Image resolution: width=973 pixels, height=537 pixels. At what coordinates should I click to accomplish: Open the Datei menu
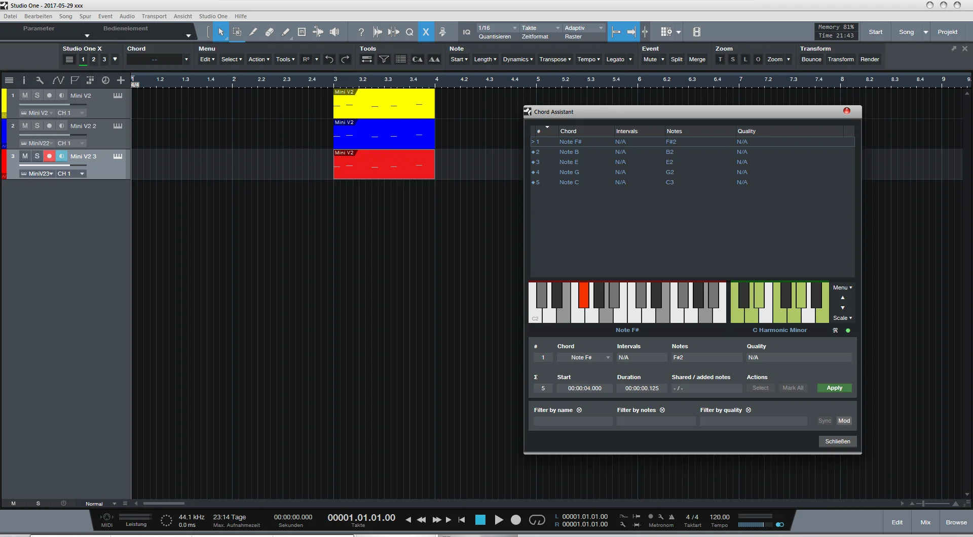[x=10, y=16]
